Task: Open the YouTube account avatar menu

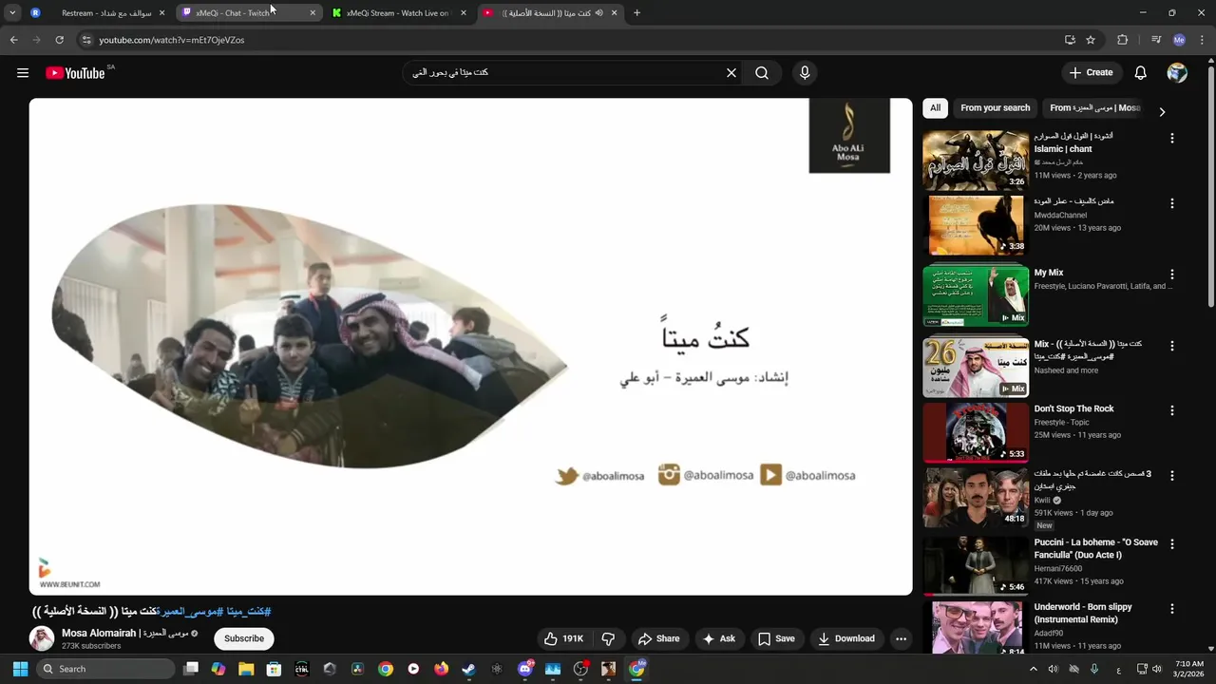Action: coord(1177,72)
